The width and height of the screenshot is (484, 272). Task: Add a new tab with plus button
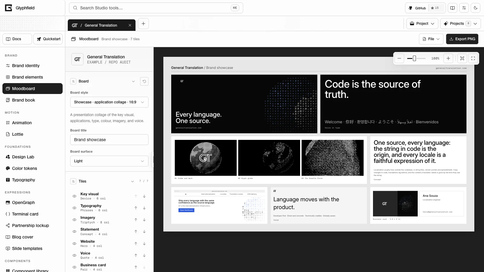click(143, 24)
